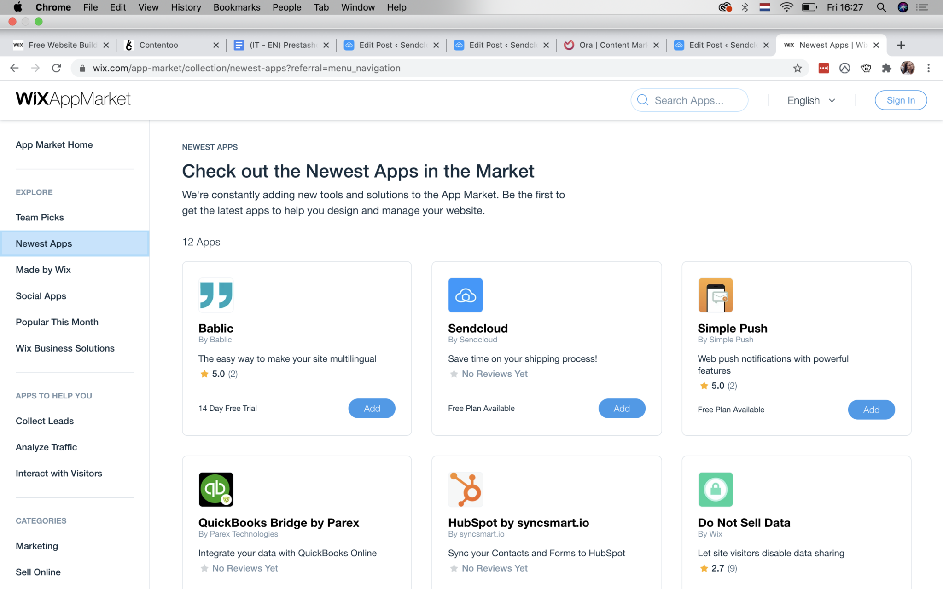This screenshot has width=943, height=589.
Task: Click the Do Not Sell Data 2.7 rating
Action: click(x=718, y=568)
